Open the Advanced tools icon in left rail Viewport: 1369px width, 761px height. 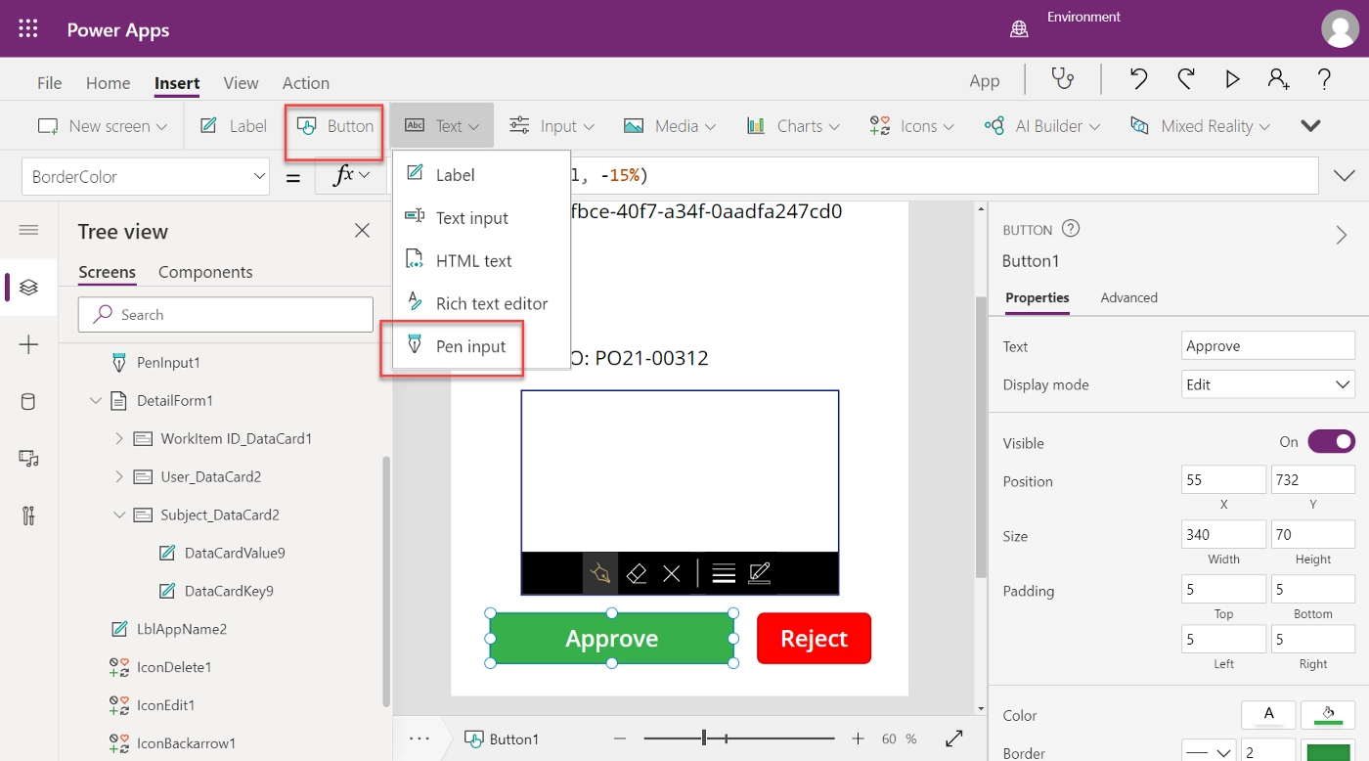pyautogui.click(x=28, y=515)
